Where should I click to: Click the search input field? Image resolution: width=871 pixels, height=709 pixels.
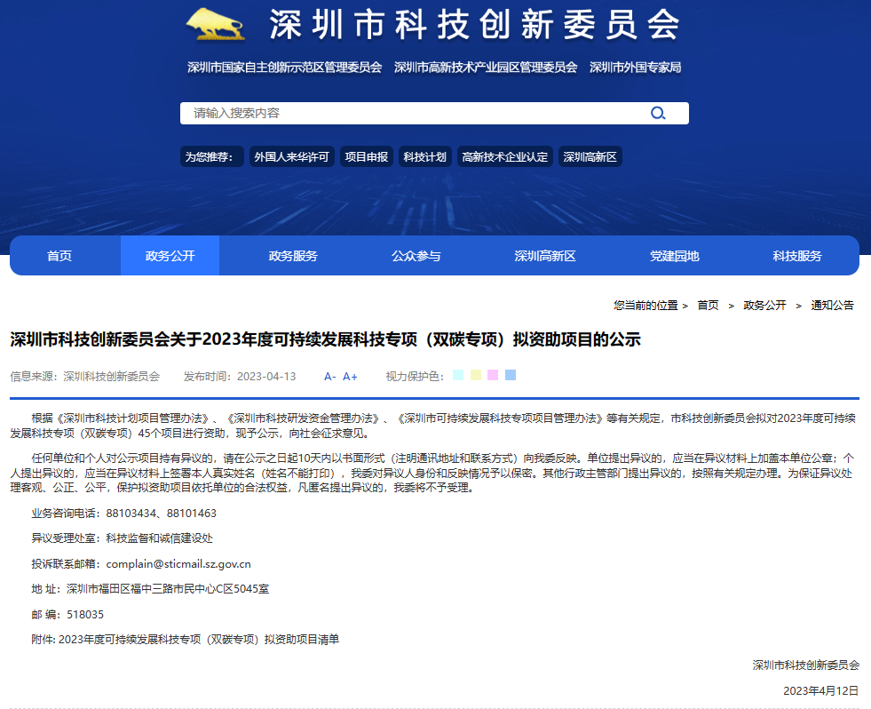(x=408, y=113)
